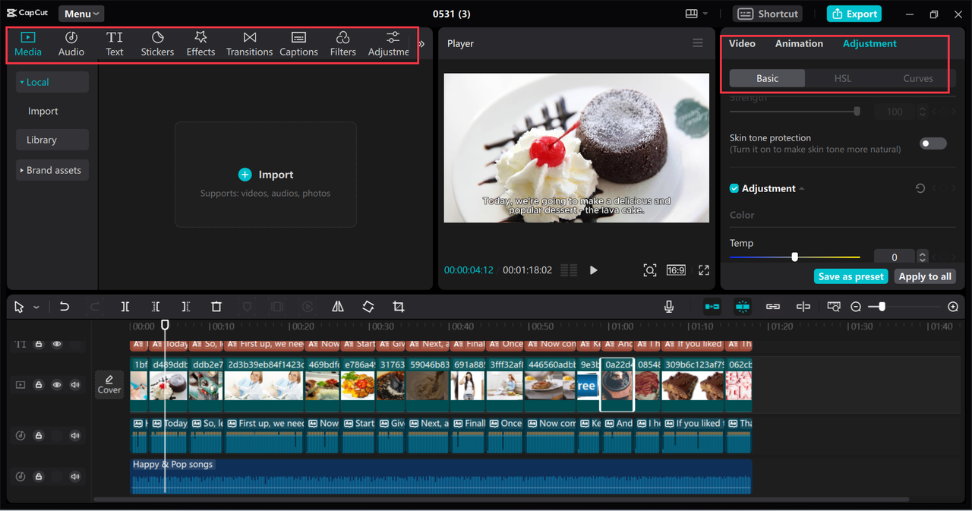The width and height of the screenshot is (972, 511).
Task: Click the trash Delete icon
Action: tap(216, 307)
